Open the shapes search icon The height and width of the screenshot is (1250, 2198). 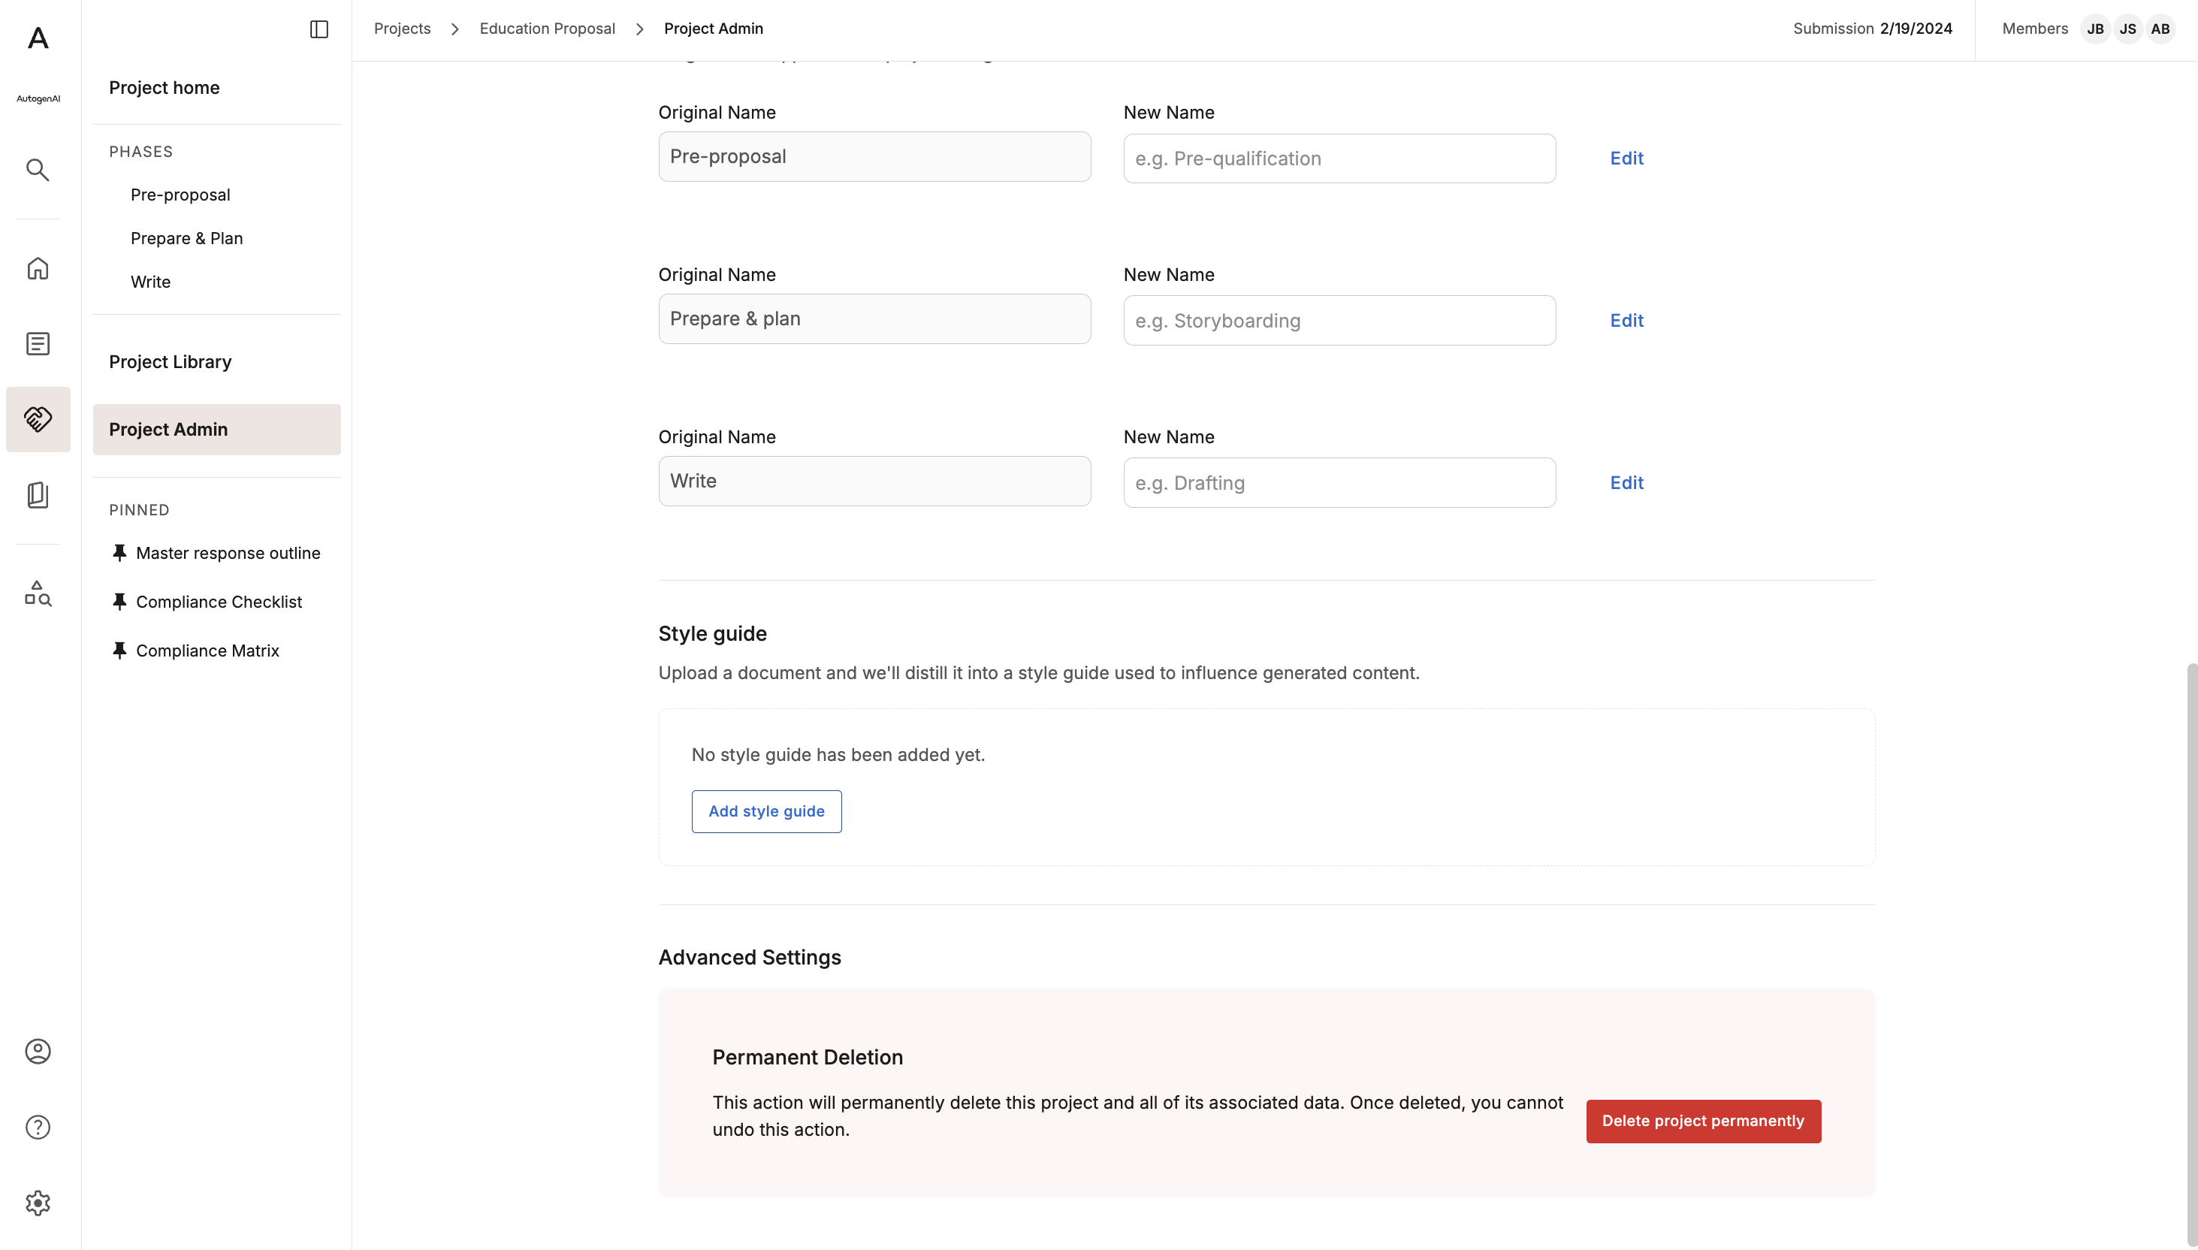[38, 593]
